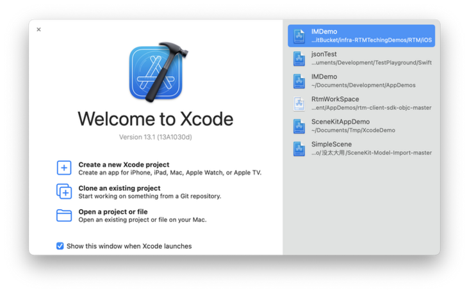Select the RtmWorkSpace recent workspace name

[335, 99]
